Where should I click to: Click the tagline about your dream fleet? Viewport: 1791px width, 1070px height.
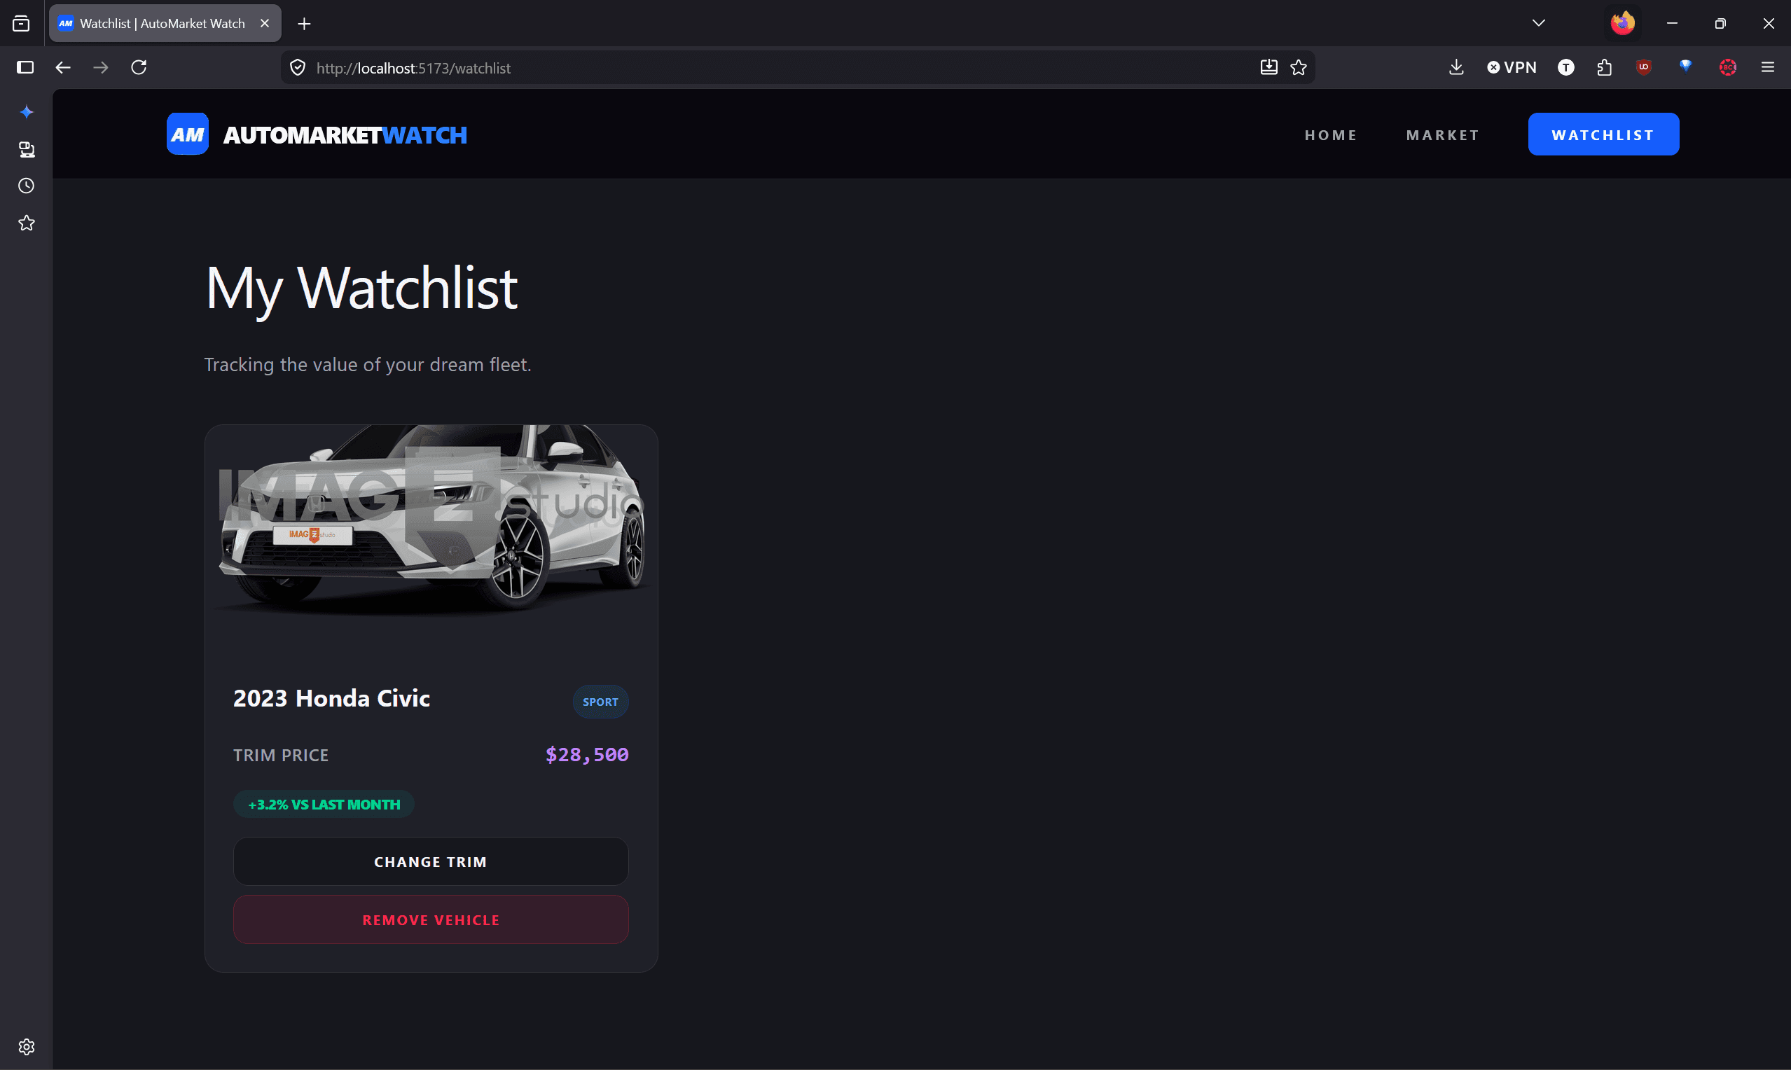coord(368,365)
